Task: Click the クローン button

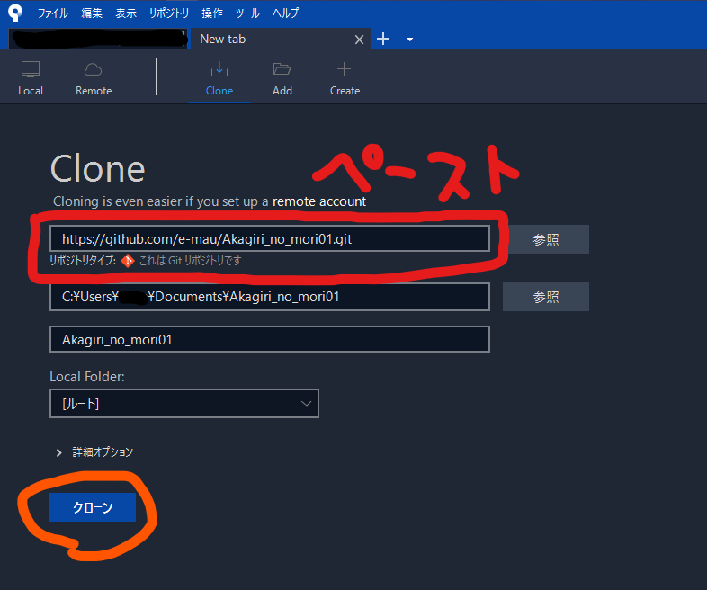Action: click(x=93, y=507)
